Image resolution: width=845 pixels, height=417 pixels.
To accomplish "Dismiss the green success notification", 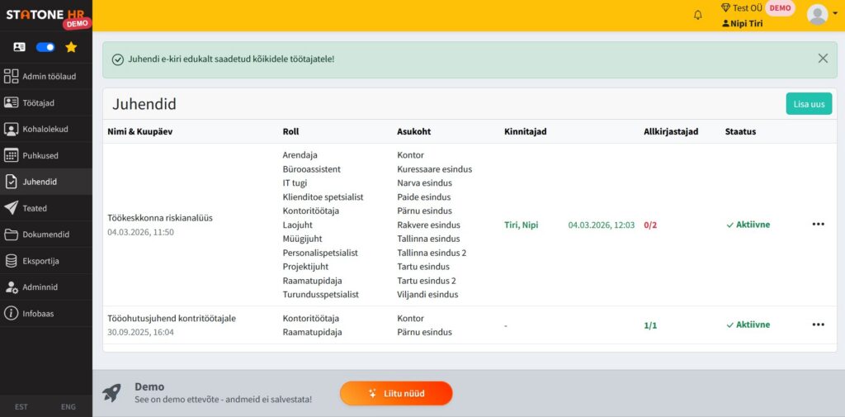I will coord(823,59).
